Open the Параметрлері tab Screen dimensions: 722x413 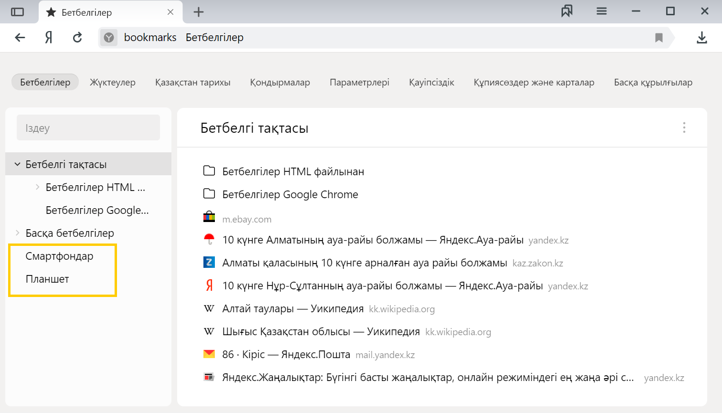pyautogui.click(x=360, y=82)
